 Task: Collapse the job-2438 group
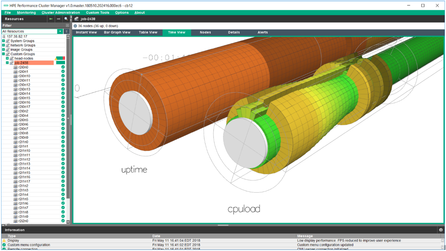click(x=7, y=63)
